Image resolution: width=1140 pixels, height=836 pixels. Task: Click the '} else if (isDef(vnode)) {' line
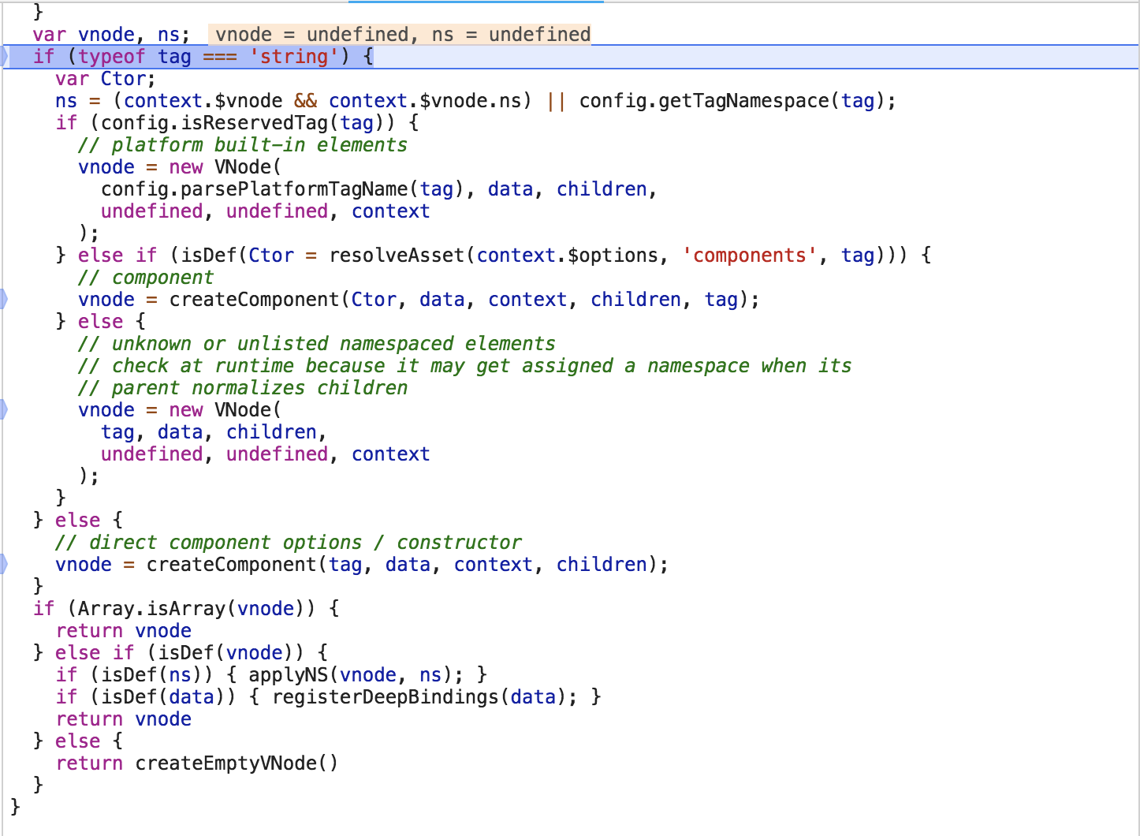[181, 652]
